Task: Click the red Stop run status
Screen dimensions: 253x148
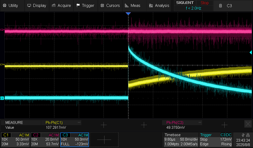Action: pyautogui.click(x=205, y=3)
